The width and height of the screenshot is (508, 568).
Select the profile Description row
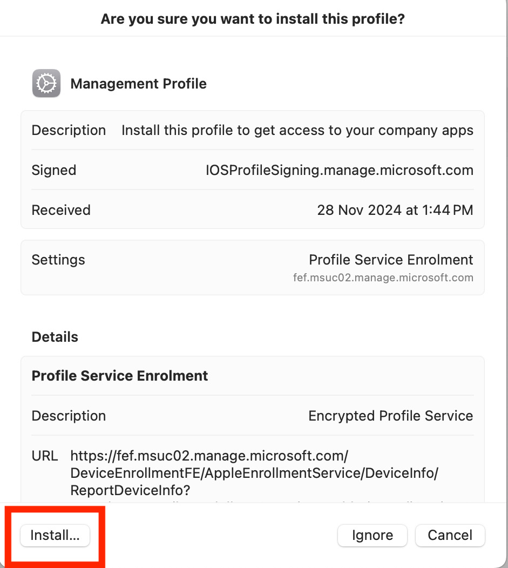253,130
